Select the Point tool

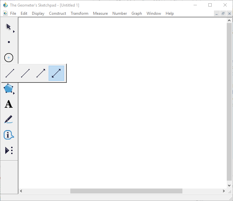click(9, 42)
